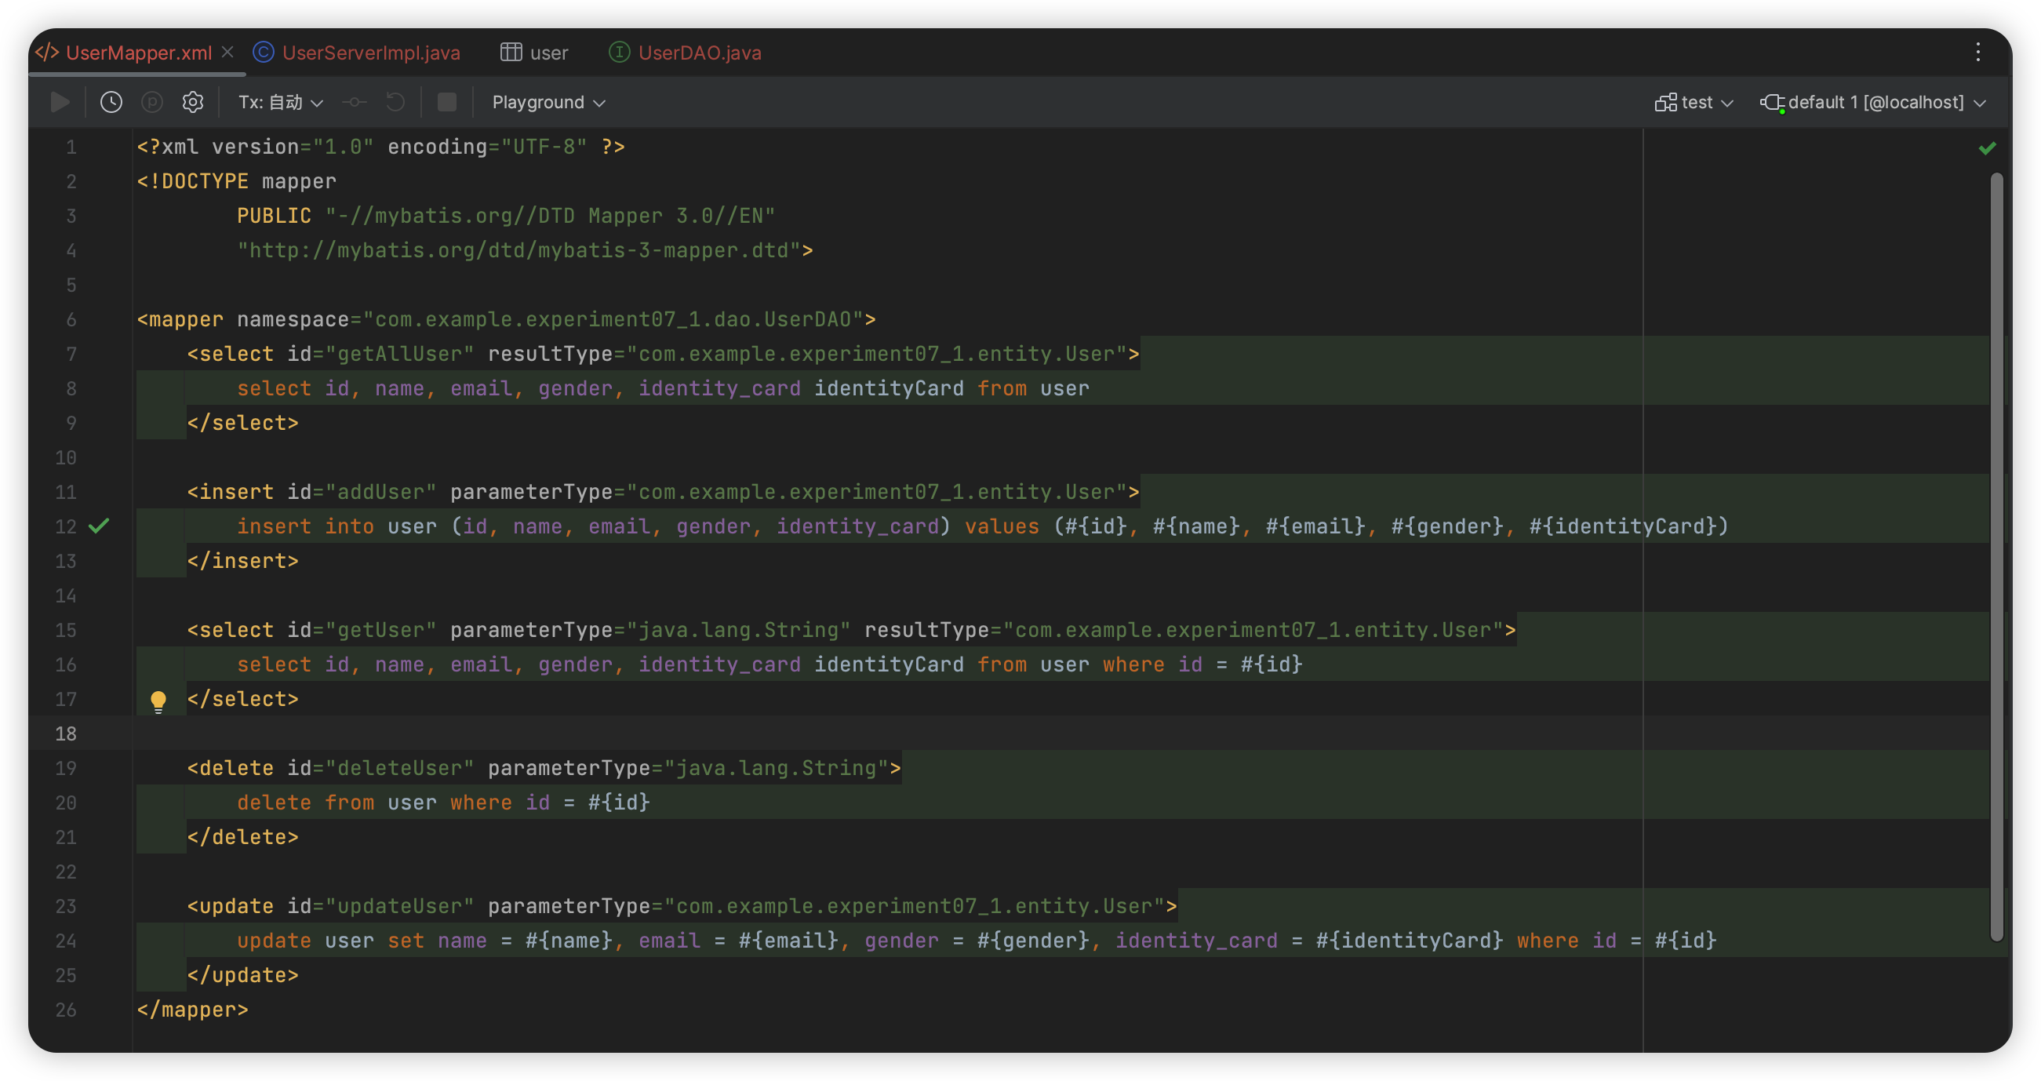Screen dimensions: 2041x1081
Task: Click the yellow light bulb intention icon
Action: click(158, 701)
